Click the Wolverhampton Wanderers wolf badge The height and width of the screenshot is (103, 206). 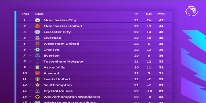(x=37, y=97)
